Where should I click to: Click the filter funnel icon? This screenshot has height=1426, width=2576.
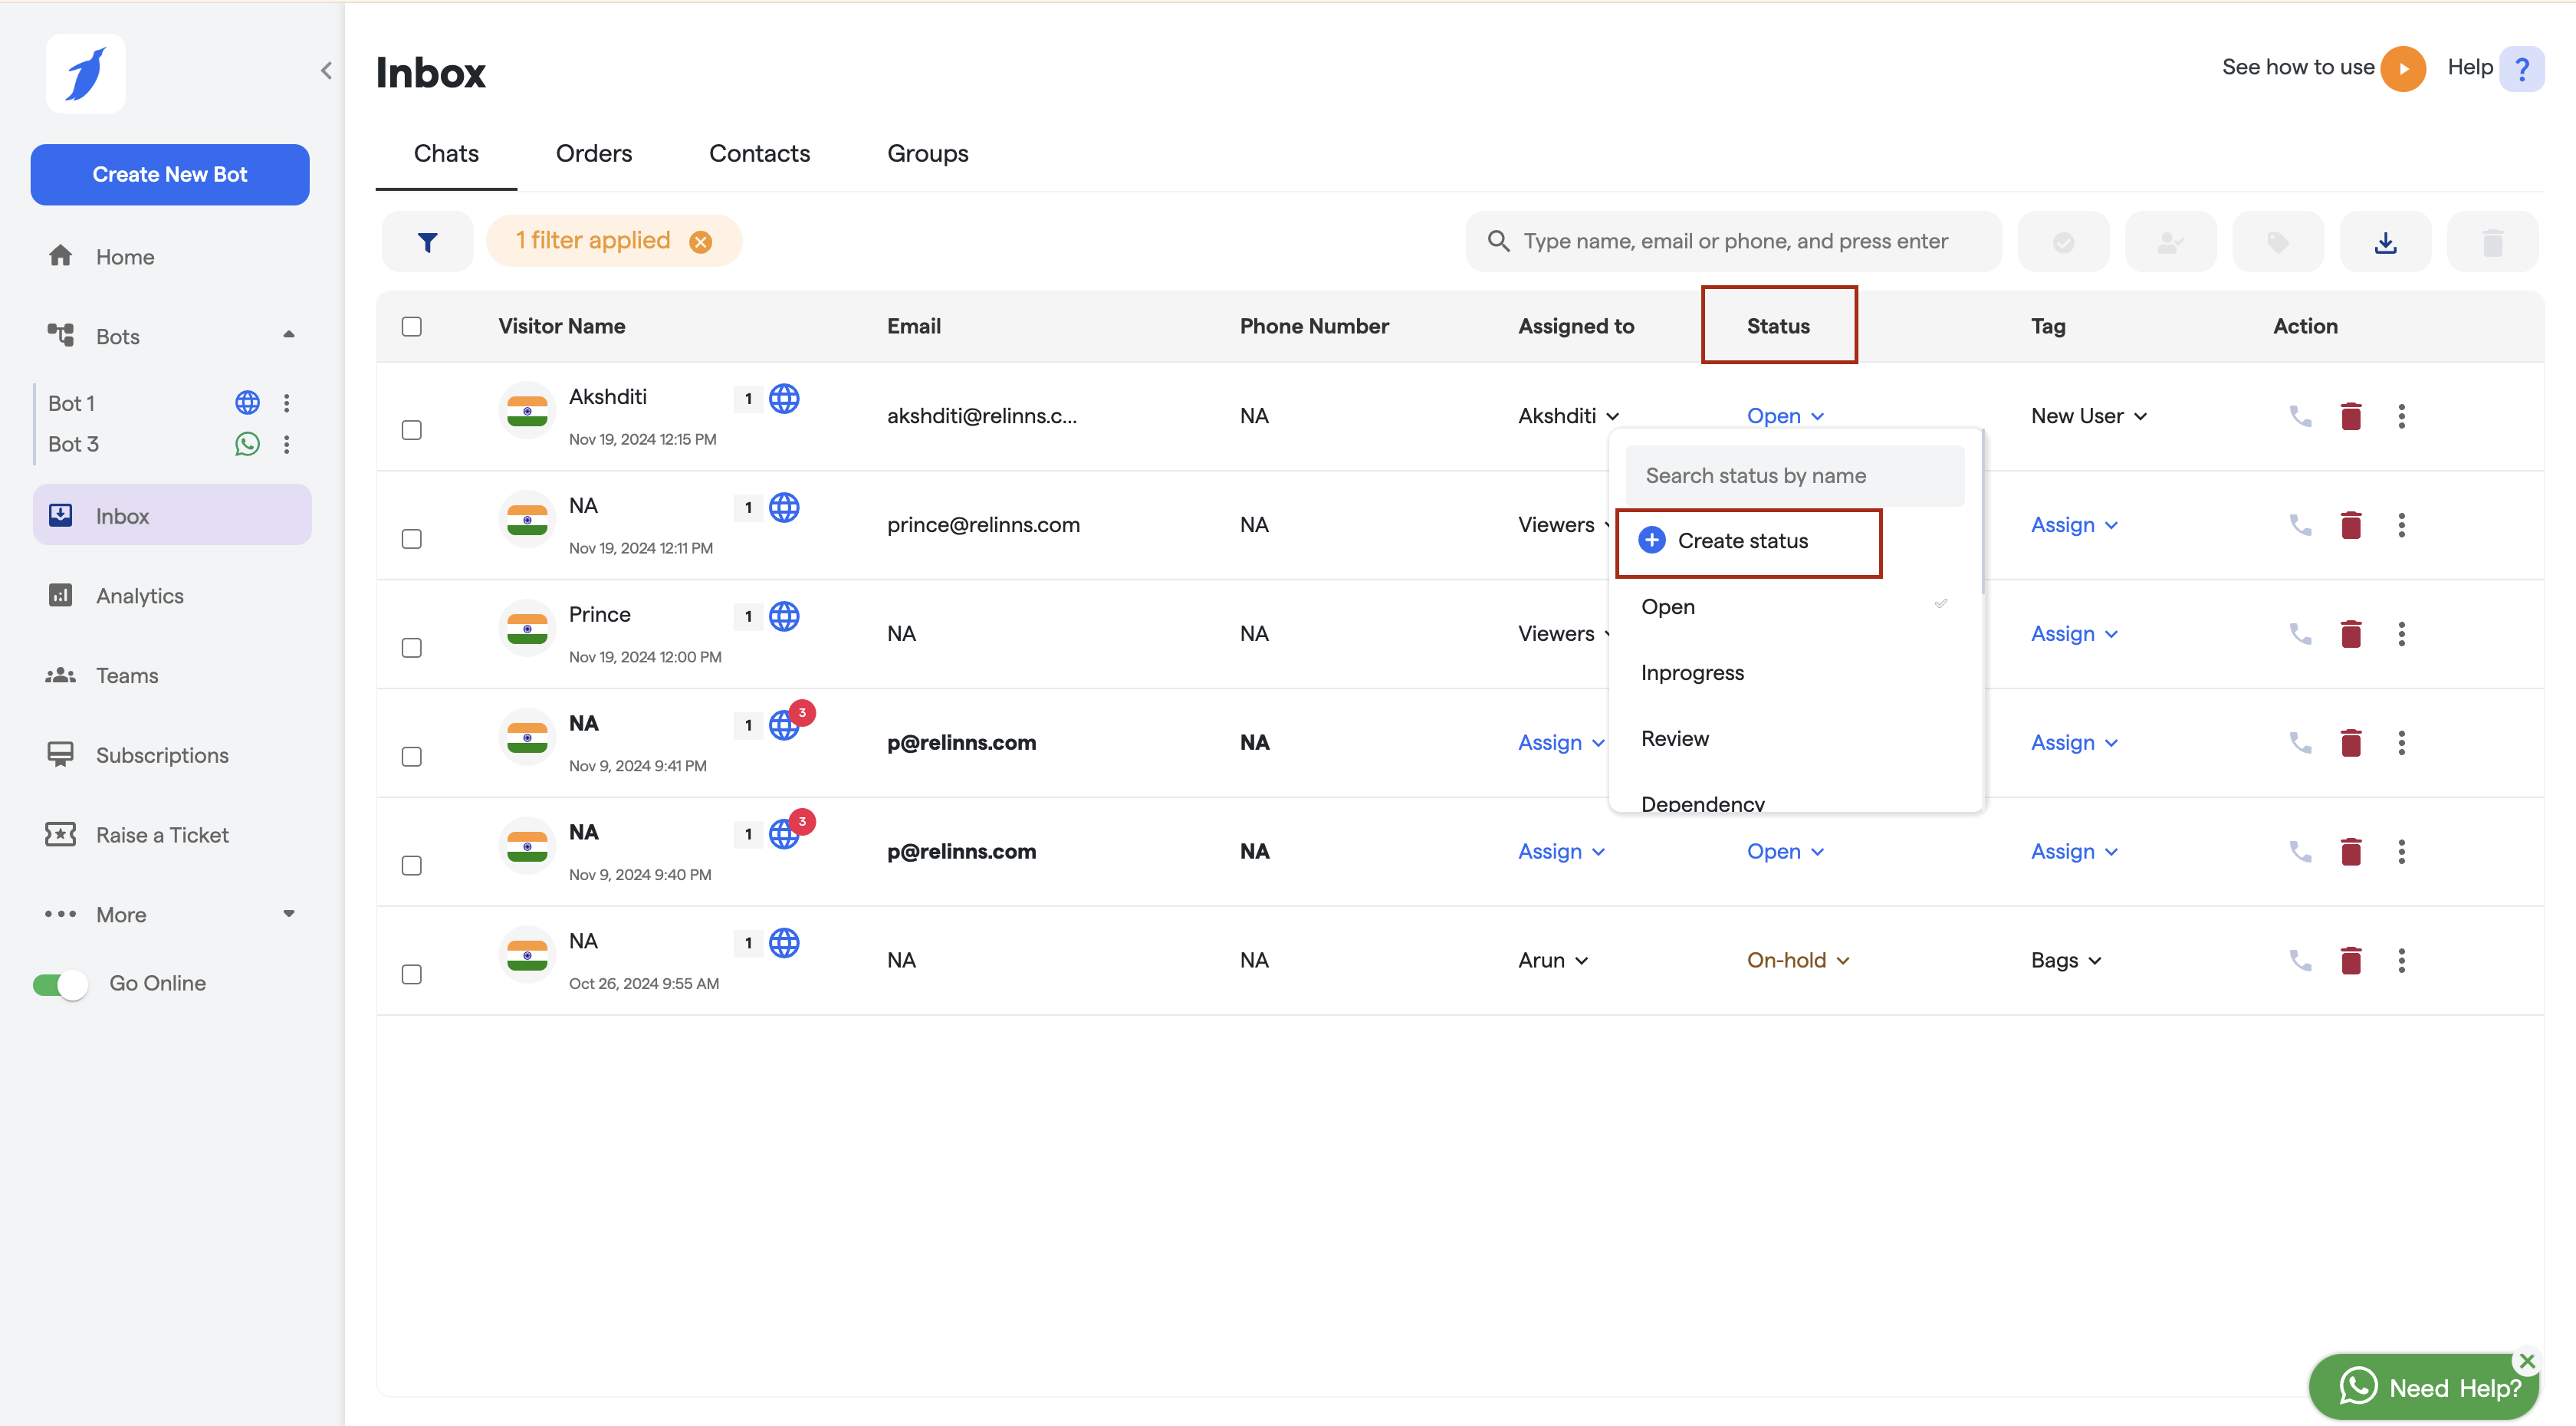pos(427,241)
